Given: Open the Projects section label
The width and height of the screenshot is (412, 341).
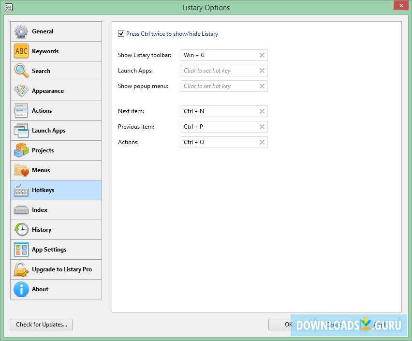Looking at the screenshot, I should click(43, 150).
